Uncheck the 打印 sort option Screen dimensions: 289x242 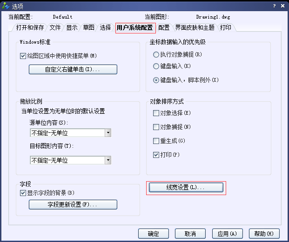(x=156, y=155)
